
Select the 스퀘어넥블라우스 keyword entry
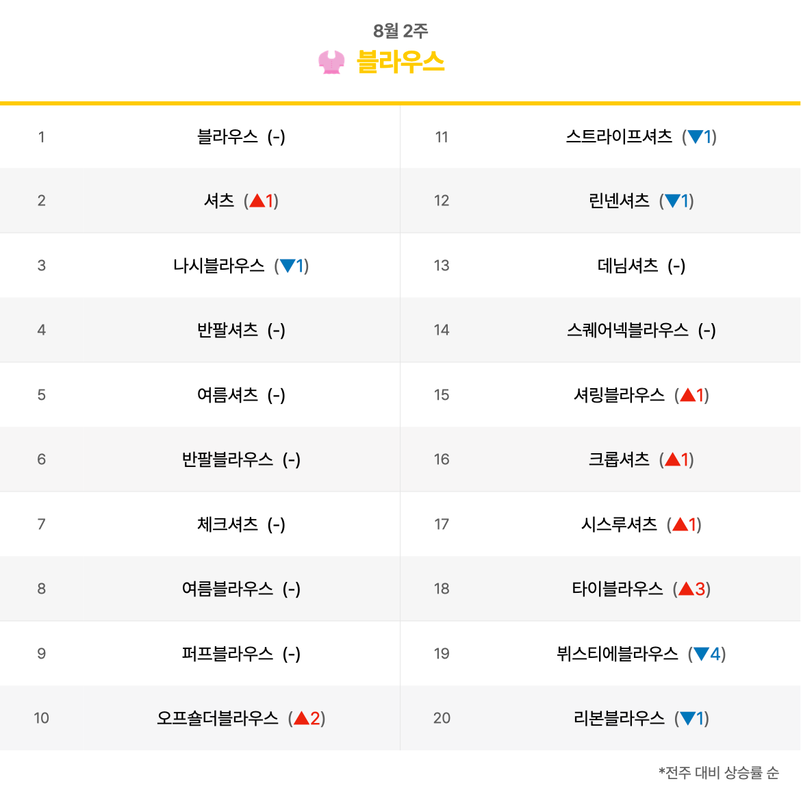(628, 330)
